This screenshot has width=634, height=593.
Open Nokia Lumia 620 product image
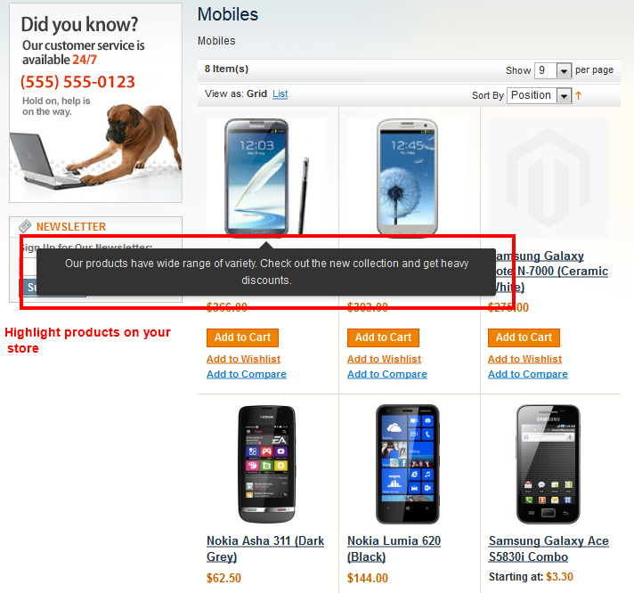point(407,464)
